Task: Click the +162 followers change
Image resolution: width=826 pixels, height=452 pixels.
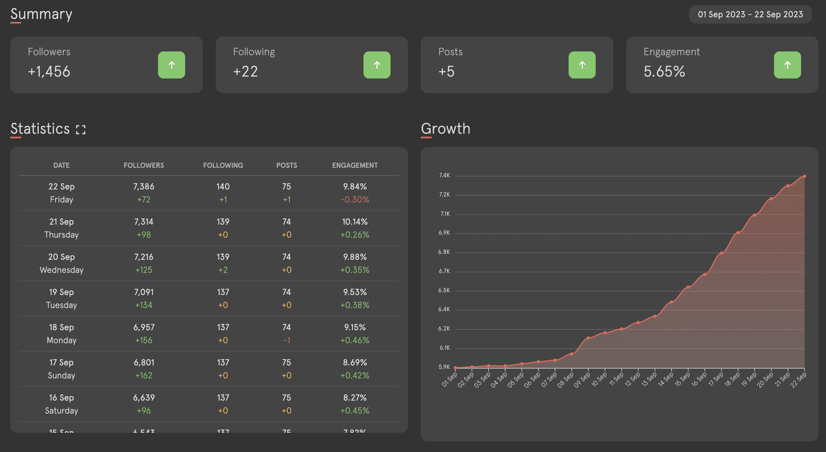Action: tap(144, 375)
